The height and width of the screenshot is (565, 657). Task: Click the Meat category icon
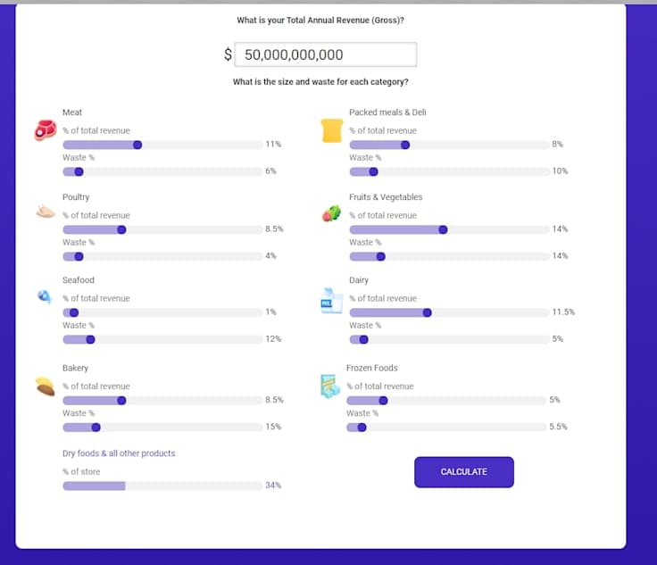click(x=45, y=131)
